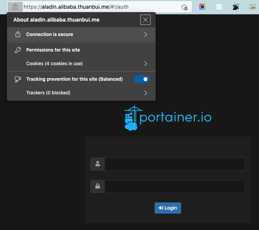This screenshot has width=259, height=230.
Task: Click the address bar URL text
Action: pos(76,7)
